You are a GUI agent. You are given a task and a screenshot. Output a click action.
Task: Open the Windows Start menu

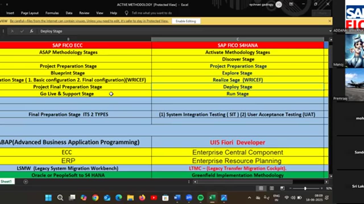click(x=48, y=197)
